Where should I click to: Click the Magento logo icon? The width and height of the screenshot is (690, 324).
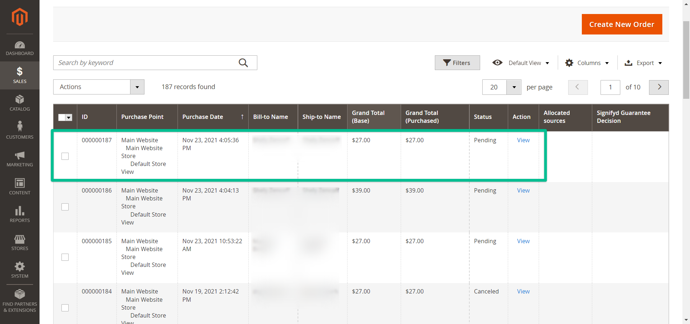[19, 17]
